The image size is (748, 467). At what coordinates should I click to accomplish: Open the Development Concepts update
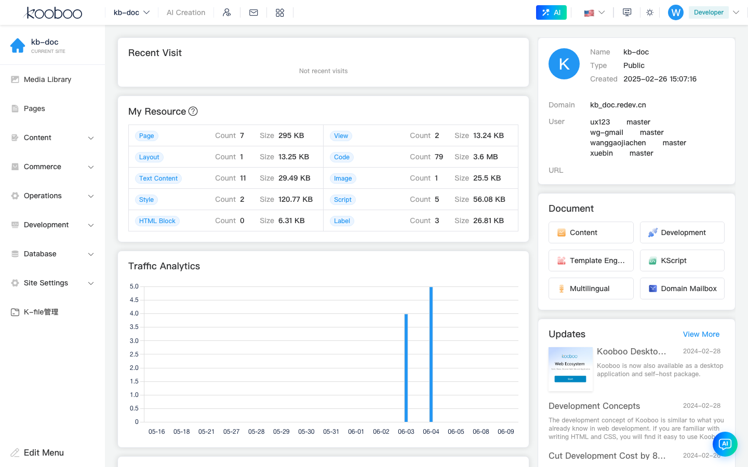click(x=594, y=406)
